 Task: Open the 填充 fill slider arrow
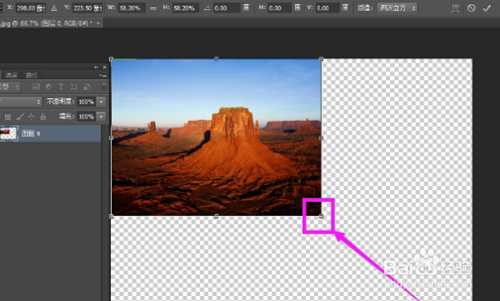(x=101, y=117)
